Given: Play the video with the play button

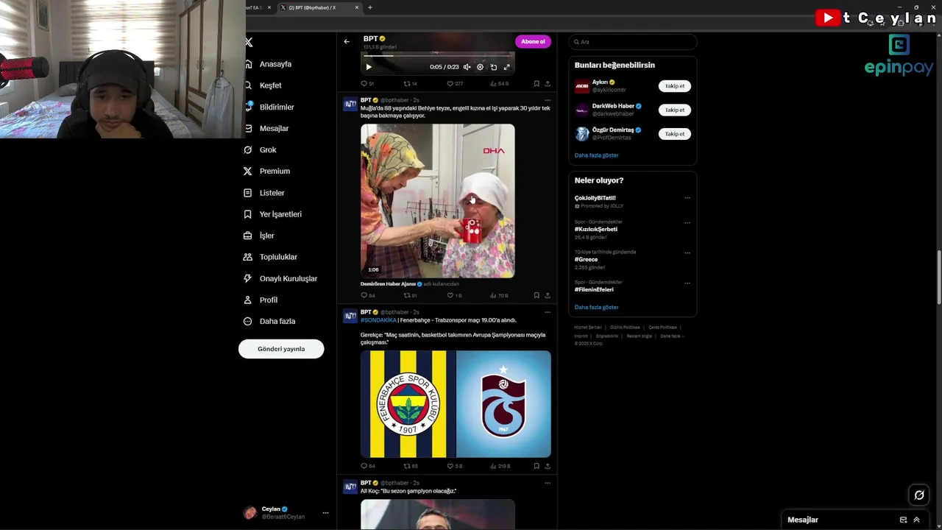Looking at the screenshot, I should point(369,67).
